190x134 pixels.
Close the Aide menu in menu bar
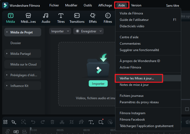coord(122,5)
